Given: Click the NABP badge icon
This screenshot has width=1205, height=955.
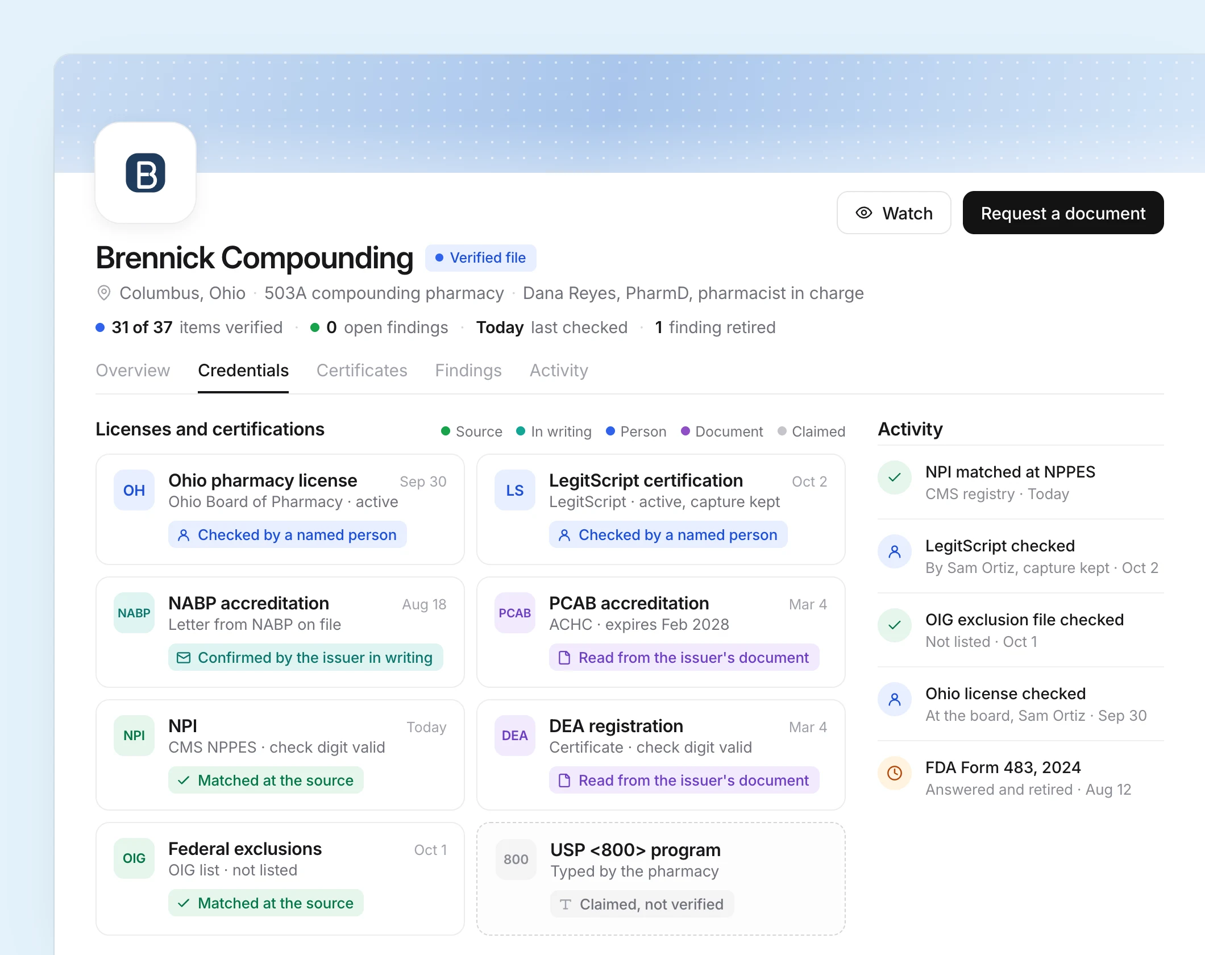Looking at the screenshot, I should coord(134,613).
